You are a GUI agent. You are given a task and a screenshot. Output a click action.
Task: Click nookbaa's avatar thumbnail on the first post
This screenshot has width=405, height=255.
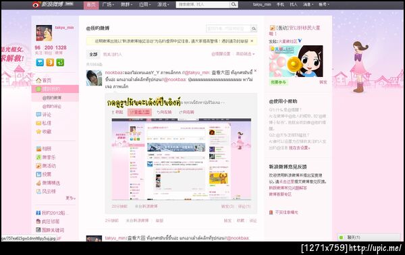coord(94,78)
